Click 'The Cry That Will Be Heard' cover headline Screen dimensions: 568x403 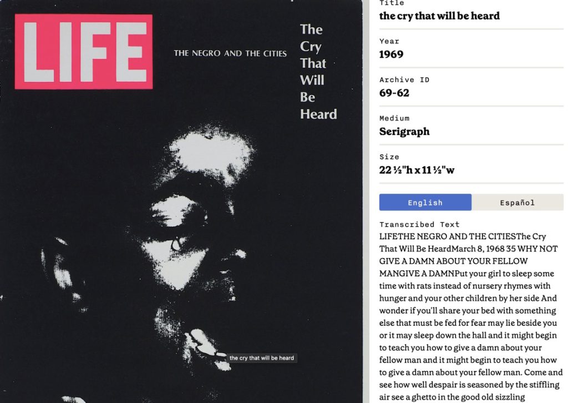pyautogui.click(x=318, y=72)
